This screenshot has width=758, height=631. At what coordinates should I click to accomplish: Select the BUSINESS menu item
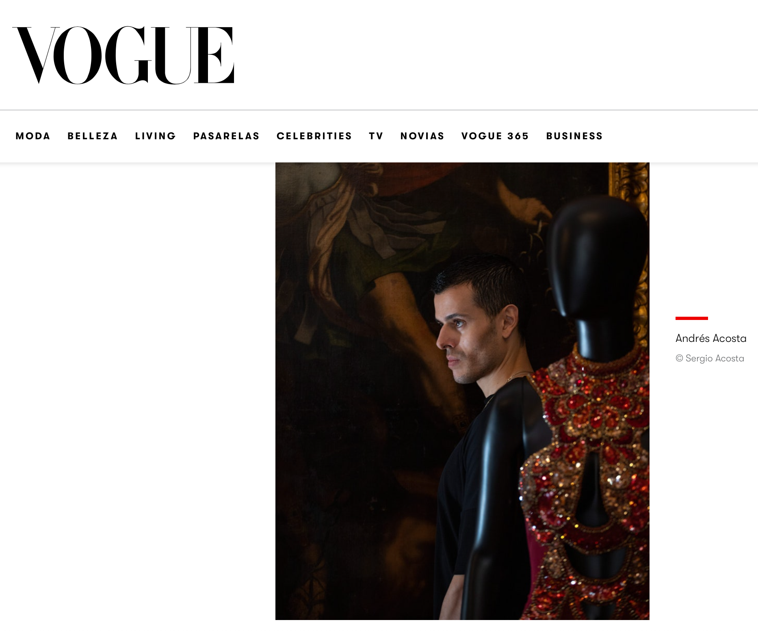click(x=574, y=136)
